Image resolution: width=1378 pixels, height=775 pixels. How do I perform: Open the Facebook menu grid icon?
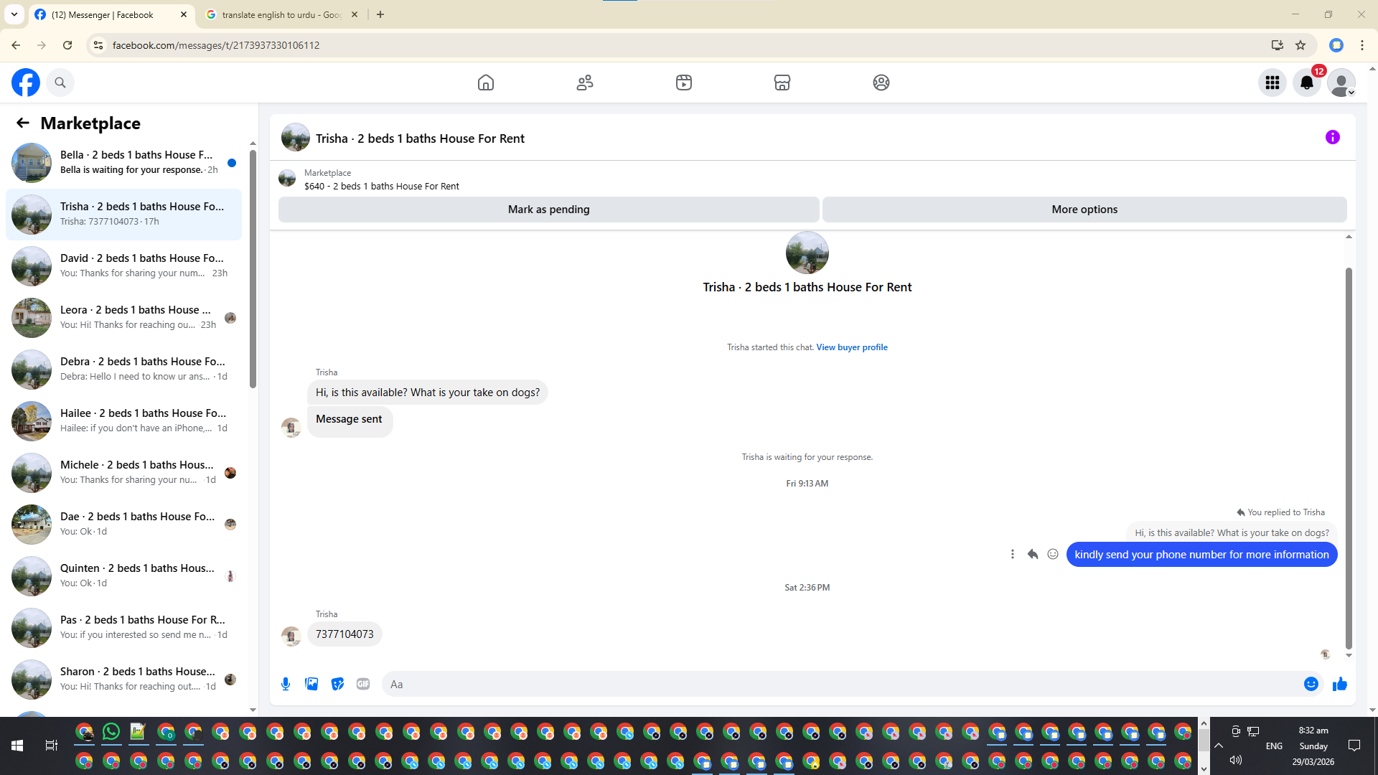pyautogui.click(x=1272, y=83)
